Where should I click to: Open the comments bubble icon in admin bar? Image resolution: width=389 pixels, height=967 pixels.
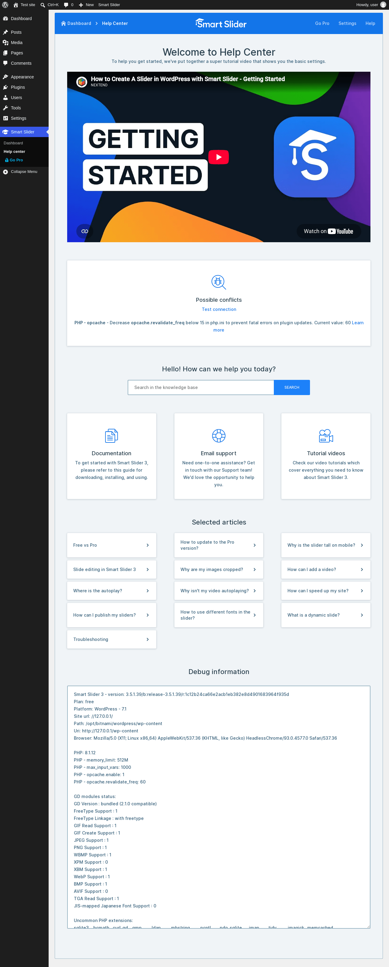point(66,5)
